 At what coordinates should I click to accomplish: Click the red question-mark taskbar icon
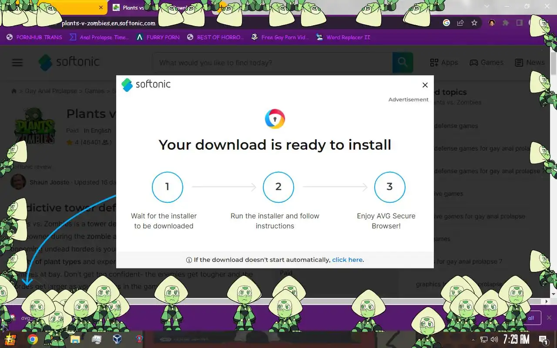(x=139, y=339)
